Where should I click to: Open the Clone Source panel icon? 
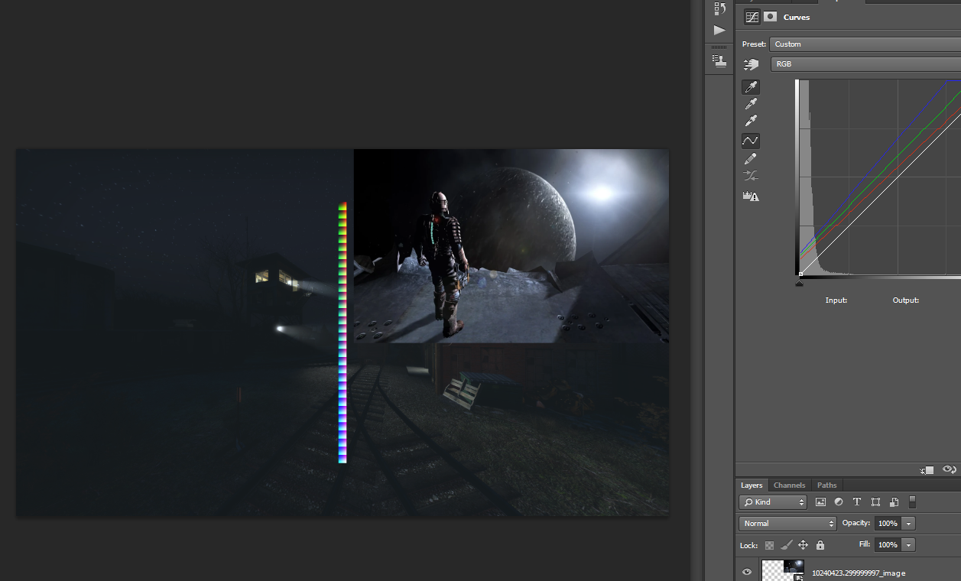point(719,60)
